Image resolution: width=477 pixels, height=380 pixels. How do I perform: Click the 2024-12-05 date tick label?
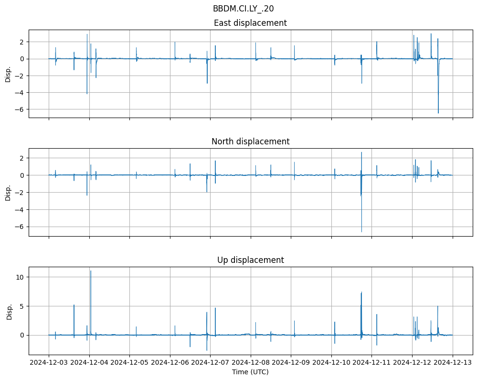129,363
